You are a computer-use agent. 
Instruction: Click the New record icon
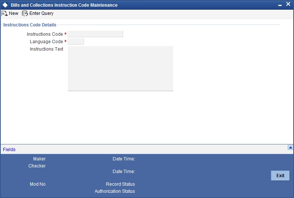[x=4, y=13]
